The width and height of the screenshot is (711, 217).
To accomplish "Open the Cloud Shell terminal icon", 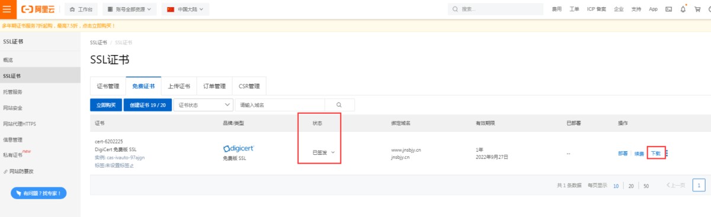I will [669, 9].
